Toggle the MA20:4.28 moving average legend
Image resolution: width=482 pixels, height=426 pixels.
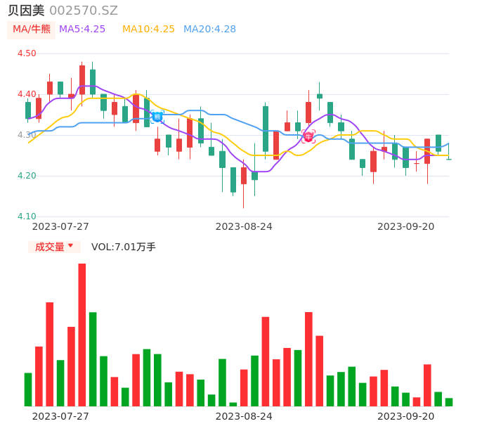click(x=209, y=30)
